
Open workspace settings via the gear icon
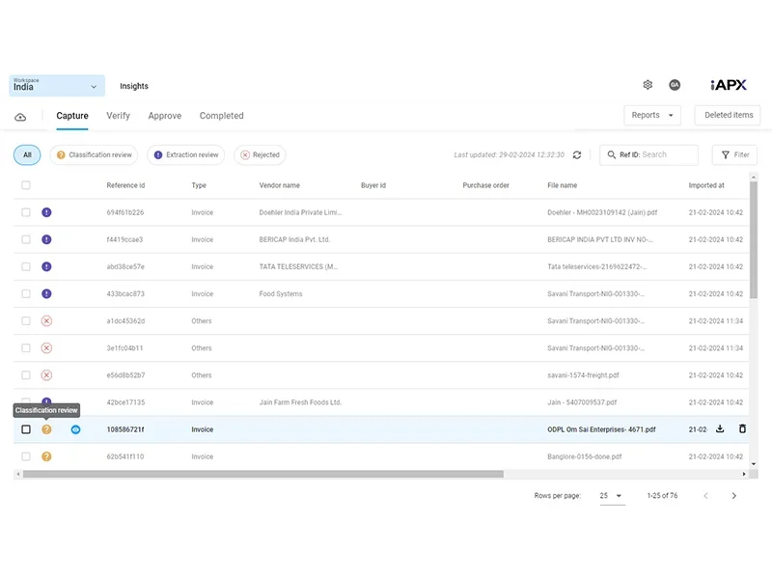click(x=648, y=85)
